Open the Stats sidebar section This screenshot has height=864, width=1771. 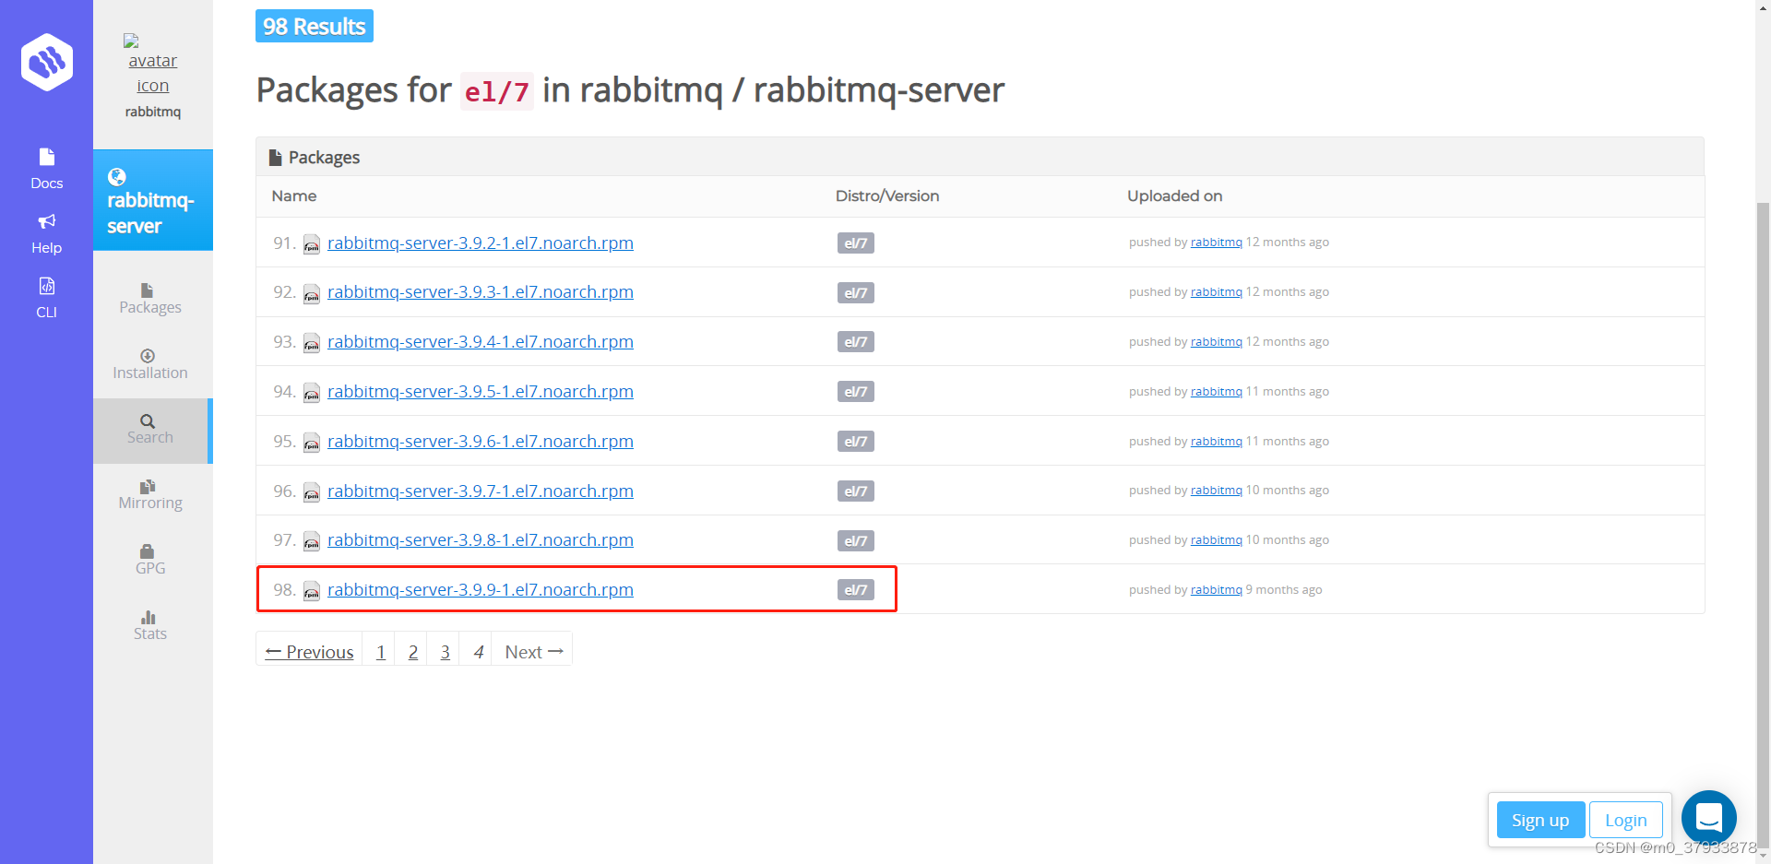pos(150,625)
